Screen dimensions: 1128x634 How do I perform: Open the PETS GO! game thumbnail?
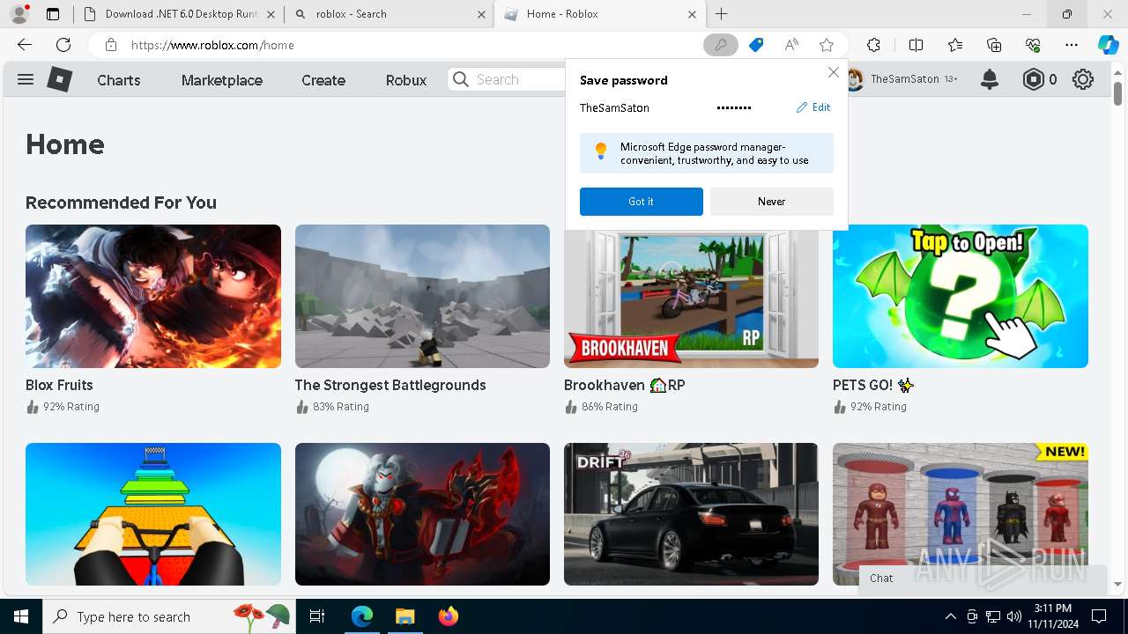pos(961,296)
